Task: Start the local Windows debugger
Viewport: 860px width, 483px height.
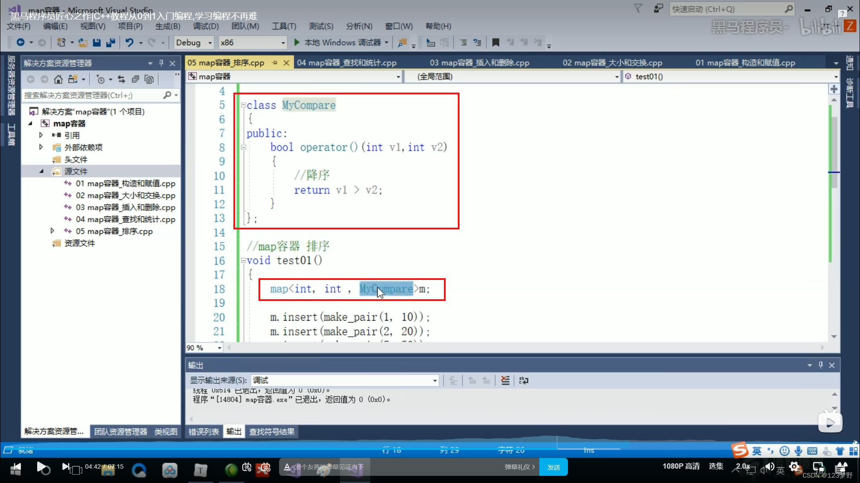Action: (x=297, y=42)
